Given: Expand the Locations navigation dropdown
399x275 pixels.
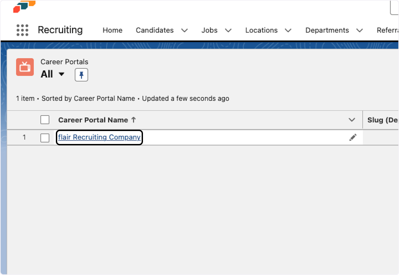Looking at the screenshot, I should coord(288,30).
